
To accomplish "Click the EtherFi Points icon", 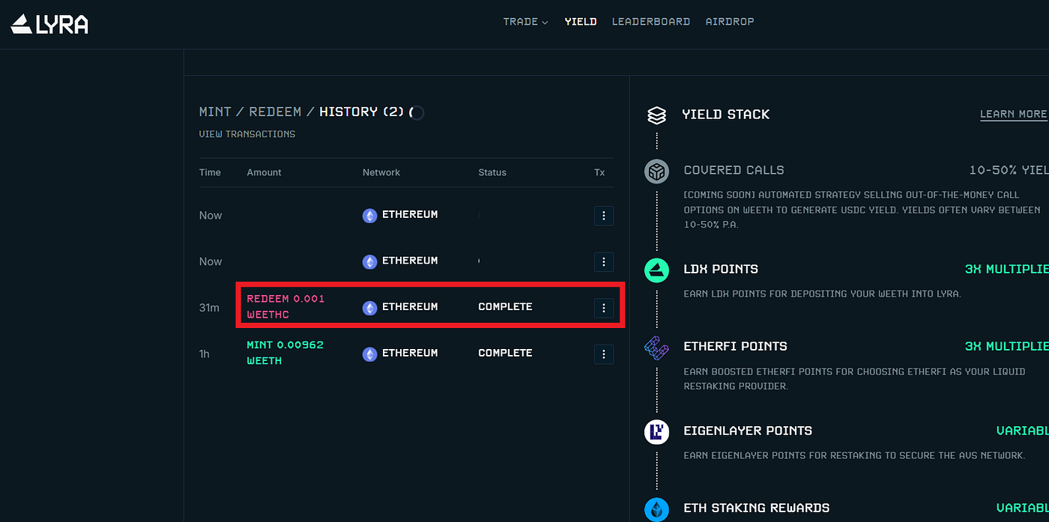I will click(656, 348).
